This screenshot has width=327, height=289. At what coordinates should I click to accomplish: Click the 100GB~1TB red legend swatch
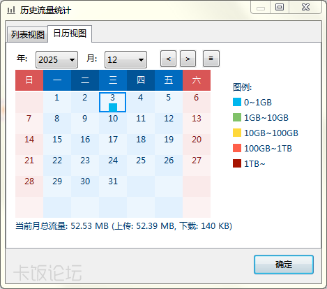click(237, 148)
